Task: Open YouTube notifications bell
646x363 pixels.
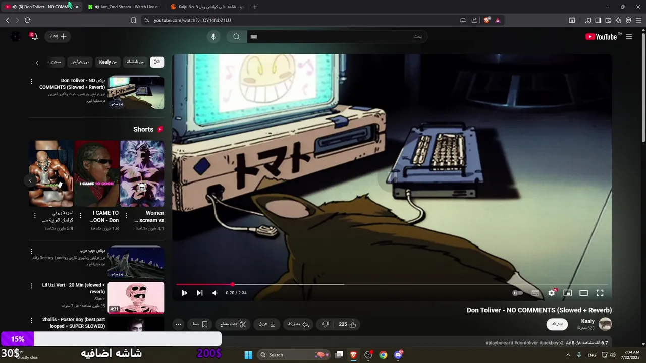Action: pos(34,36)
